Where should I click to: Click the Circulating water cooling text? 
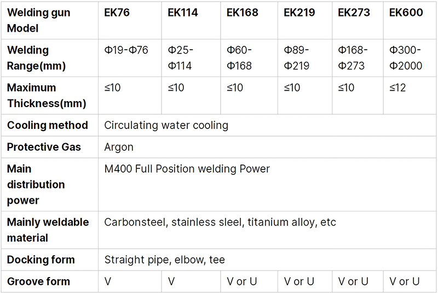[x=166, y=125]
